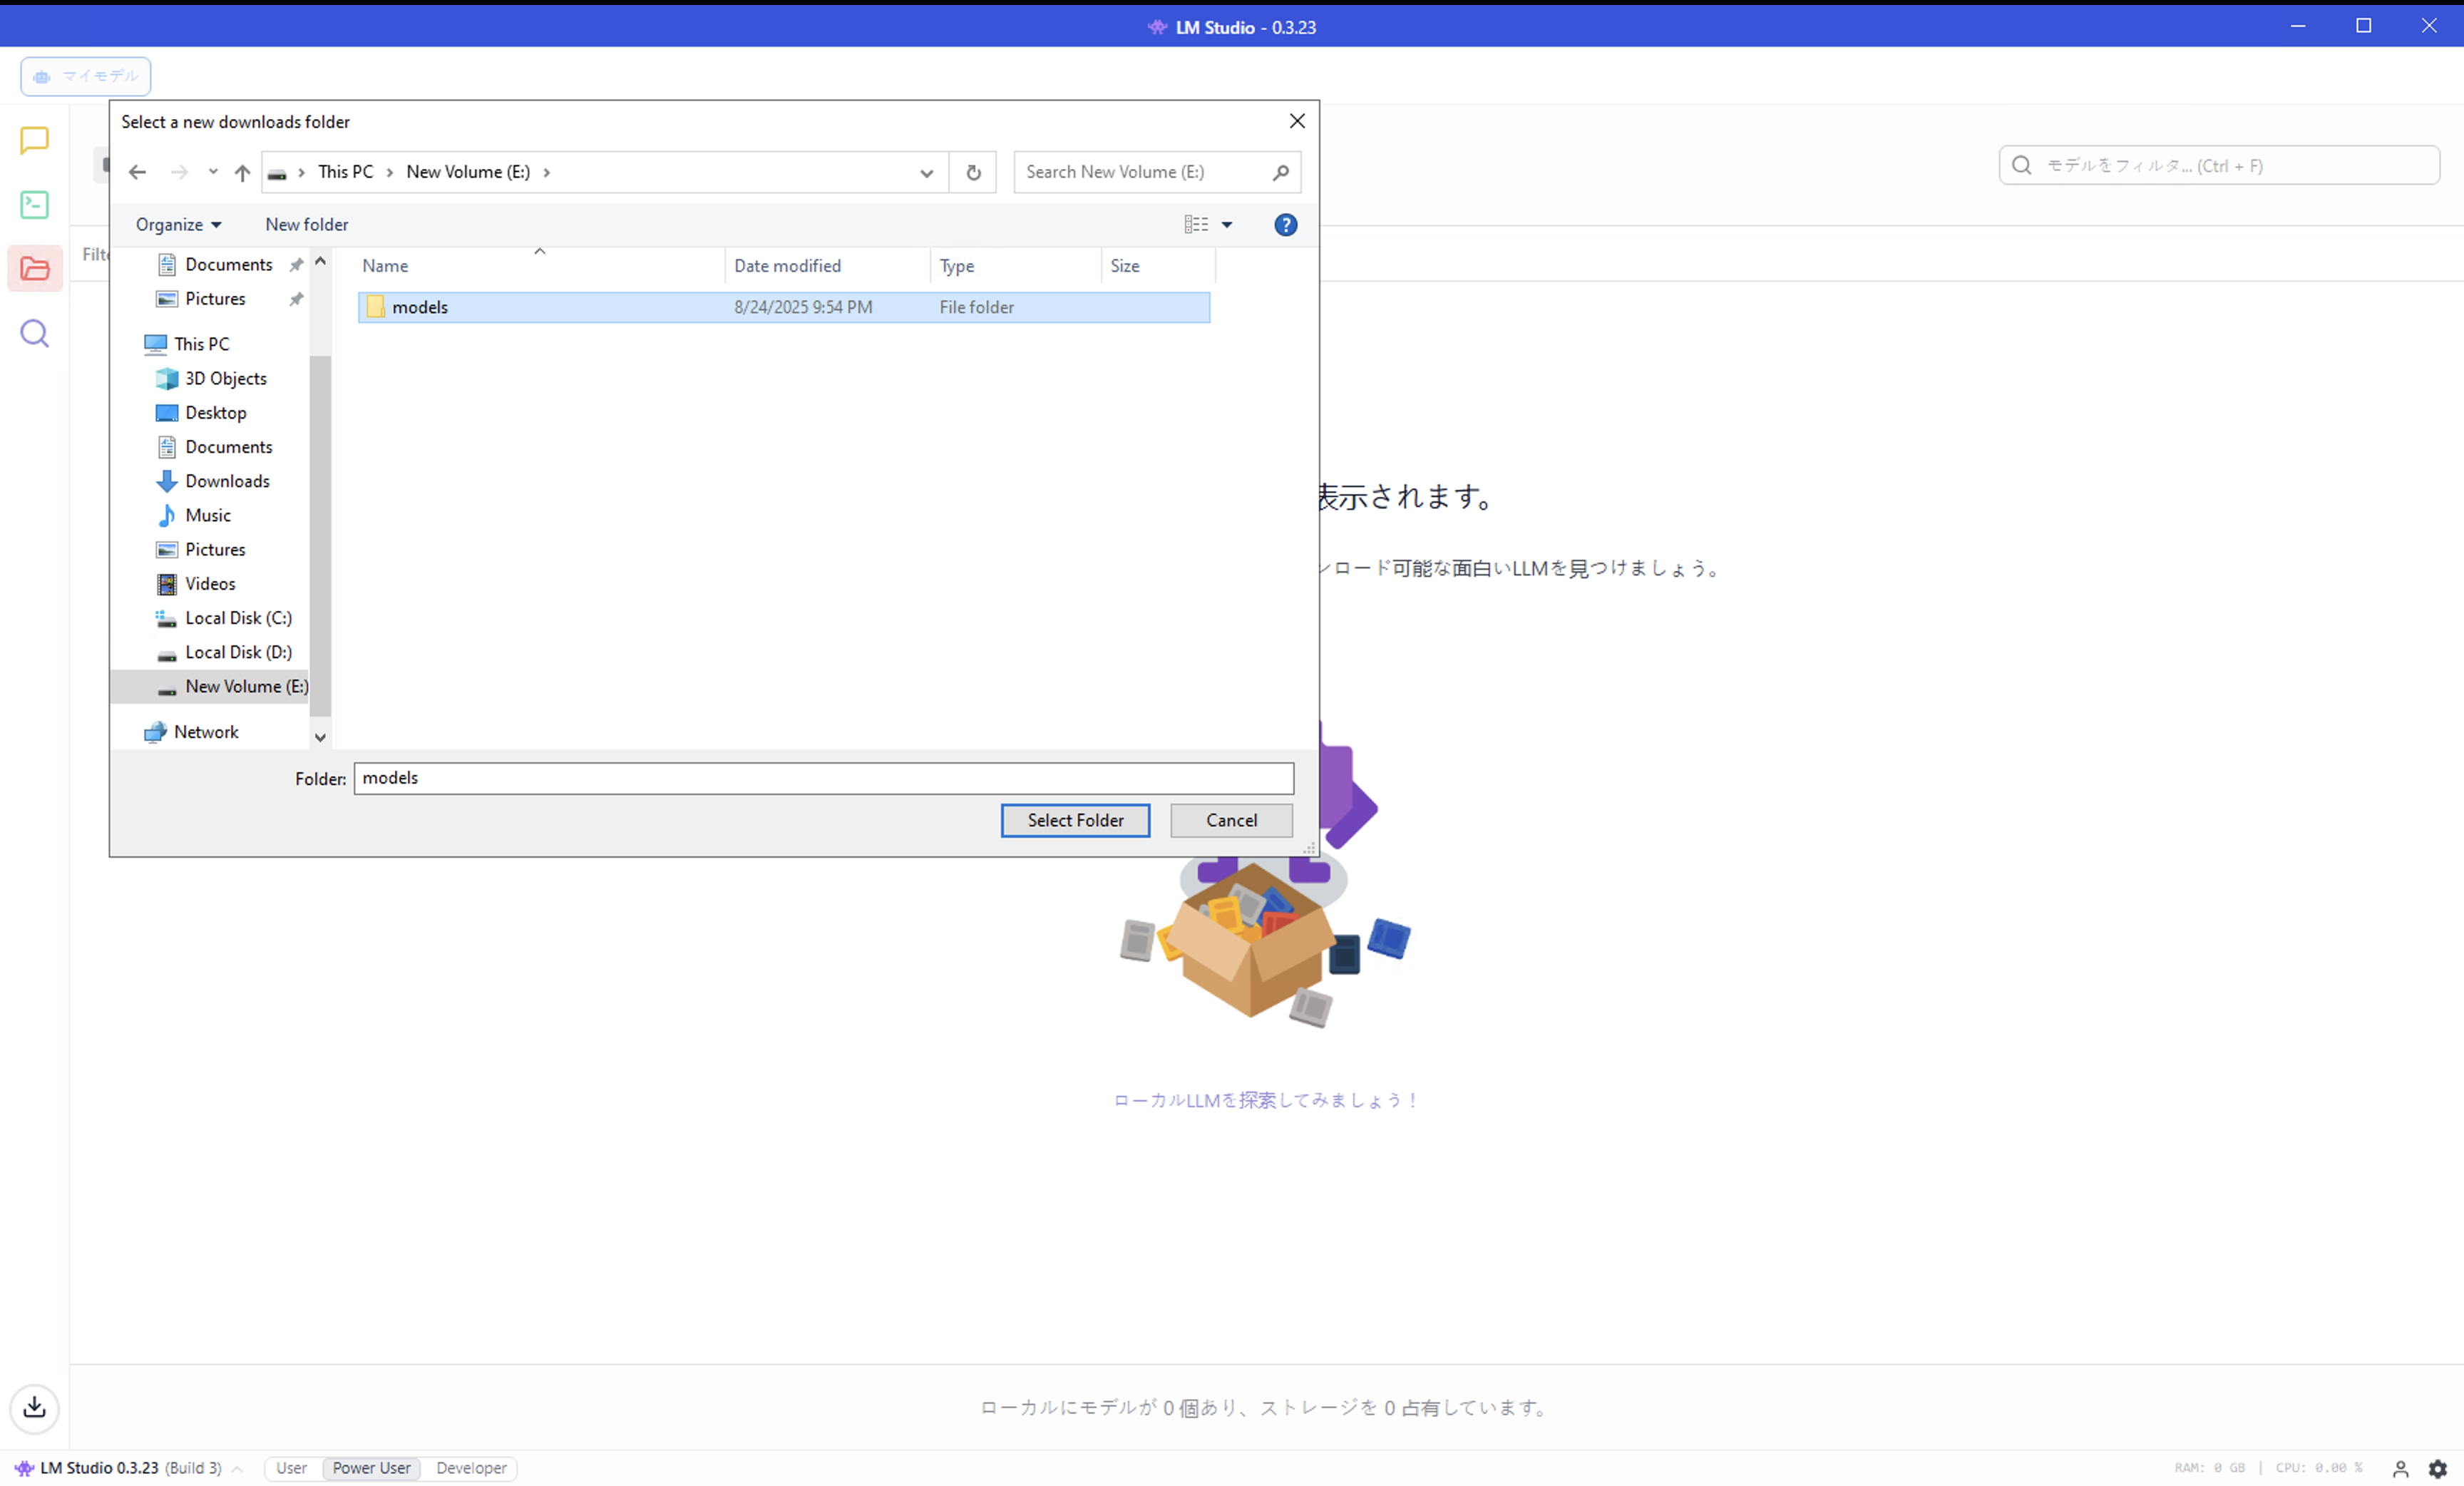Viewport: 2464px width, 1486px height.
Task: Switch to User mode
Action: coord(291,1468)
